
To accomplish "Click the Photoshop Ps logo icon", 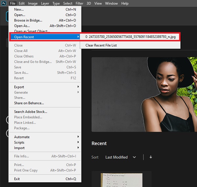I will [3, 3].
